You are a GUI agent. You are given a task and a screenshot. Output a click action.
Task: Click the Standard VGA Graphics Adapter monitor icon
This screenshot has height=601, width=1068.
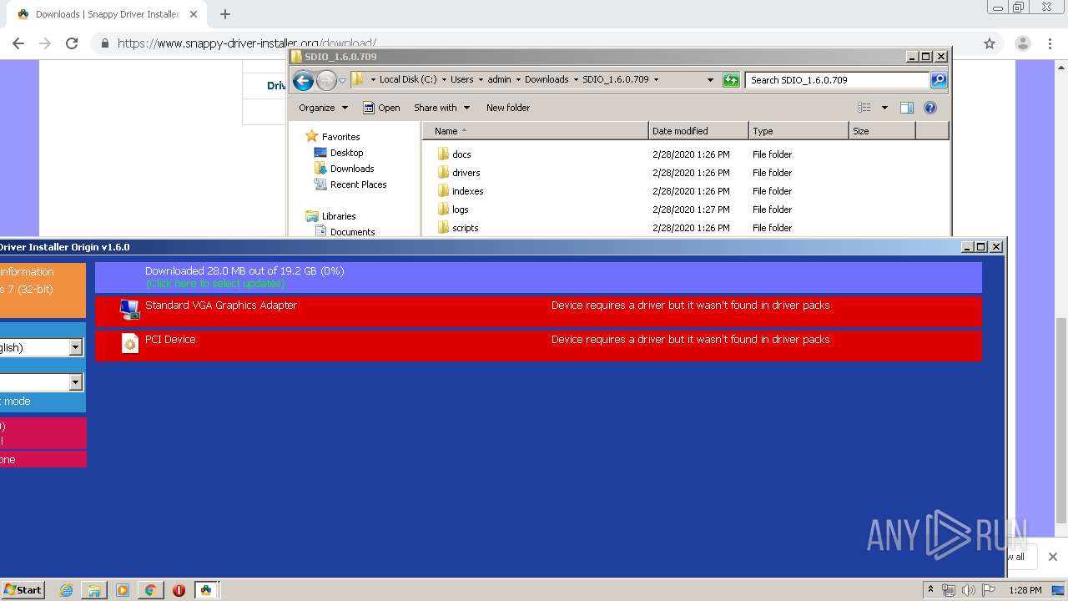pos(129,310)
